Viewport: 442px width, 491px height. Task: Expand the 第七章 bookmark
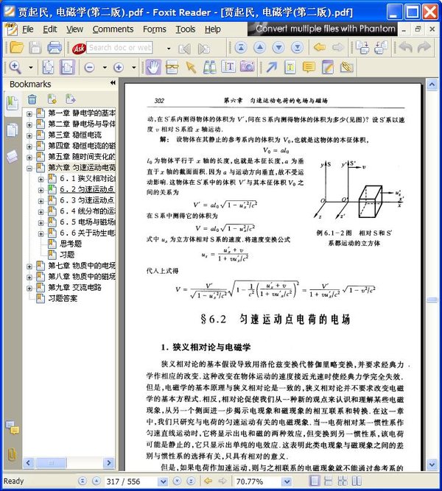[x=29, y=266]
